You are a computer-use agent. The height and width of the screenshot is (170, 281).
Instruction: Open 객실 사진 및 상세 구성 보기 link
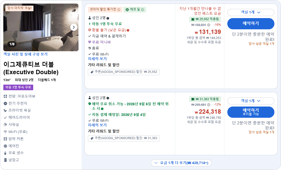26,54
